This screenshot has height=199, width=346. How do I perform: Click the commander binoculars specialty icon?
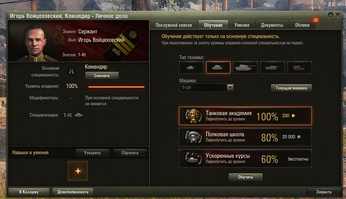pyautogui.click(x=71, y=71)
